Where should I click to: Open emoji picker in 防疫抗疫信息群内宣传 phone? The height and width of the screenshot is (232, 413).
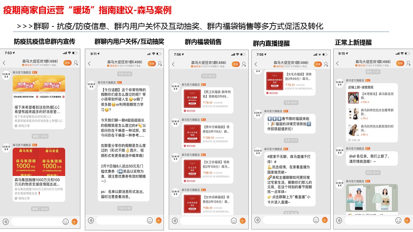[66, 222]
